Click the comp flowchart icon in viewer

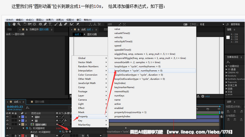tap(198, 96)
